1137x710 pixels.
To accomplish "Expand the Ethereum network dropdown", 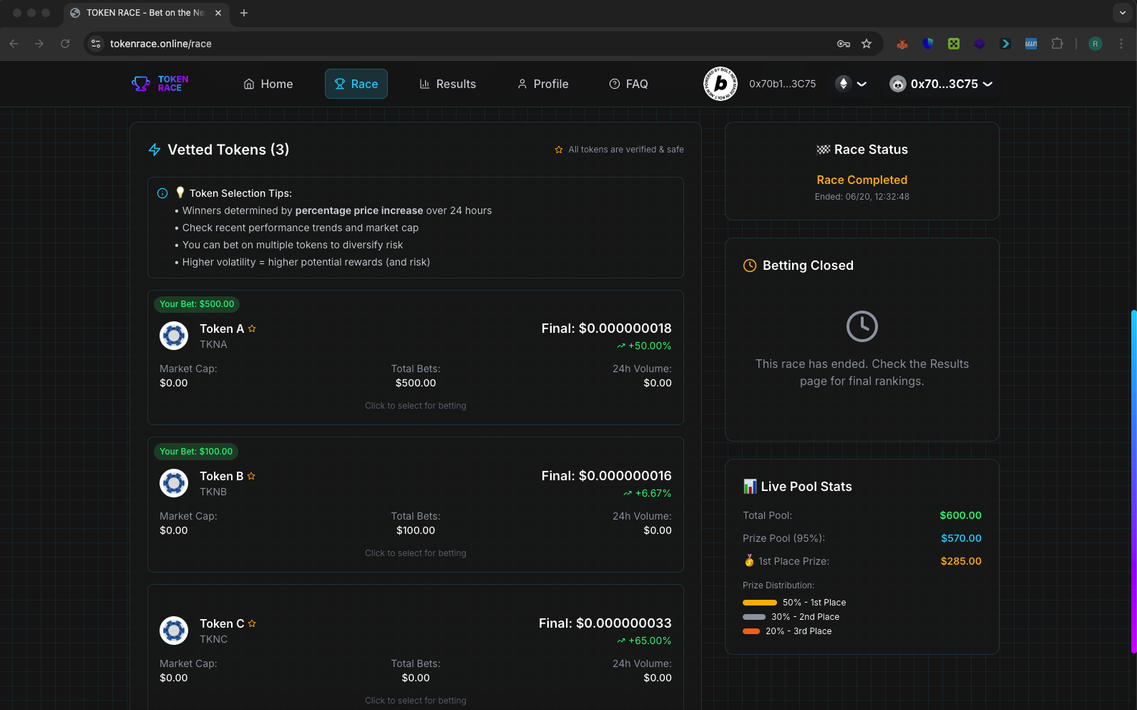I will pos(851,84).
